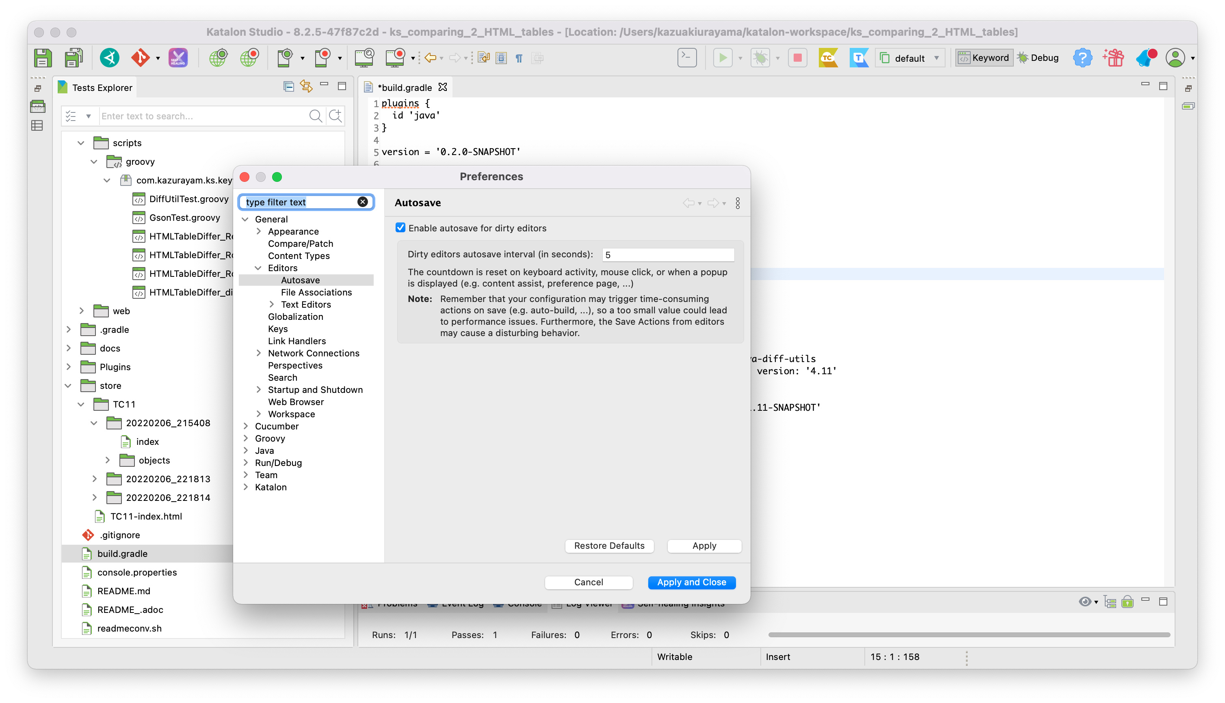Select the build.gradle editor tab

[x=405, y=87]
